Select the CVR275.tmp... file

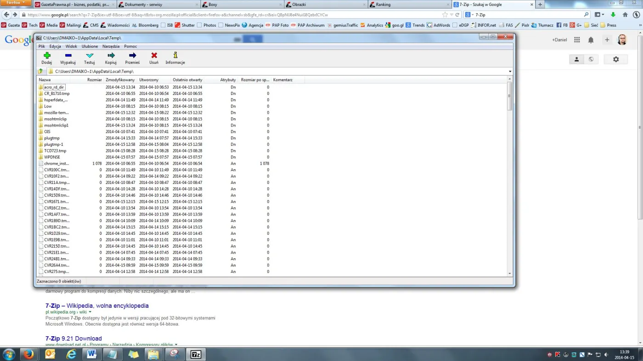(56, 272)
